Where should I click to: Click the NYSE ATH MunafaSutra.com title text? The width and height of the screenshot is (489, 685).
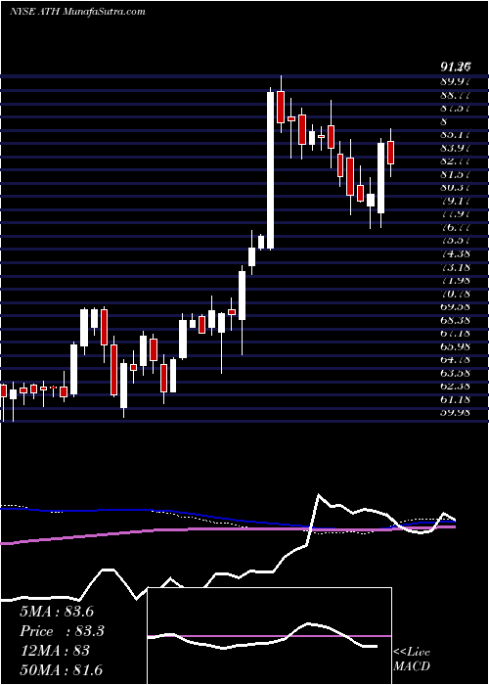pyautogui.click(x=77, y=12)
